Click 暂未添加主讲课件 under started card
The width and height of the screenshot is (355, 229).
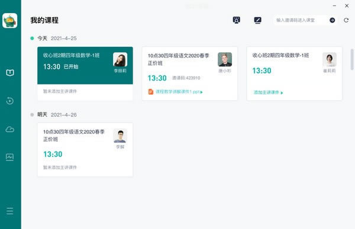tap(60, 91)
